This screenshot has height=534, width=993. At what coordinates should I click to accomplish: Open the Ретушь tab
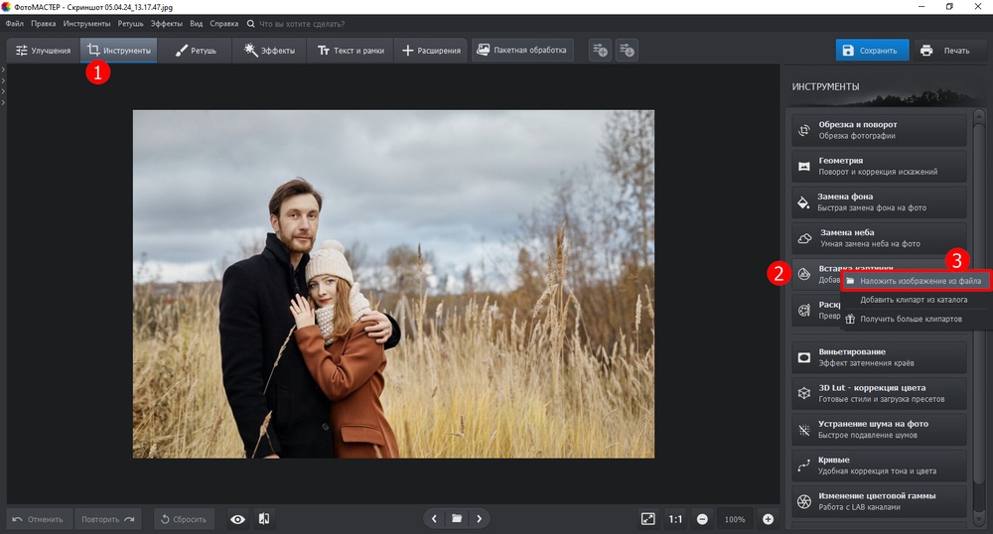pos(195,51)
